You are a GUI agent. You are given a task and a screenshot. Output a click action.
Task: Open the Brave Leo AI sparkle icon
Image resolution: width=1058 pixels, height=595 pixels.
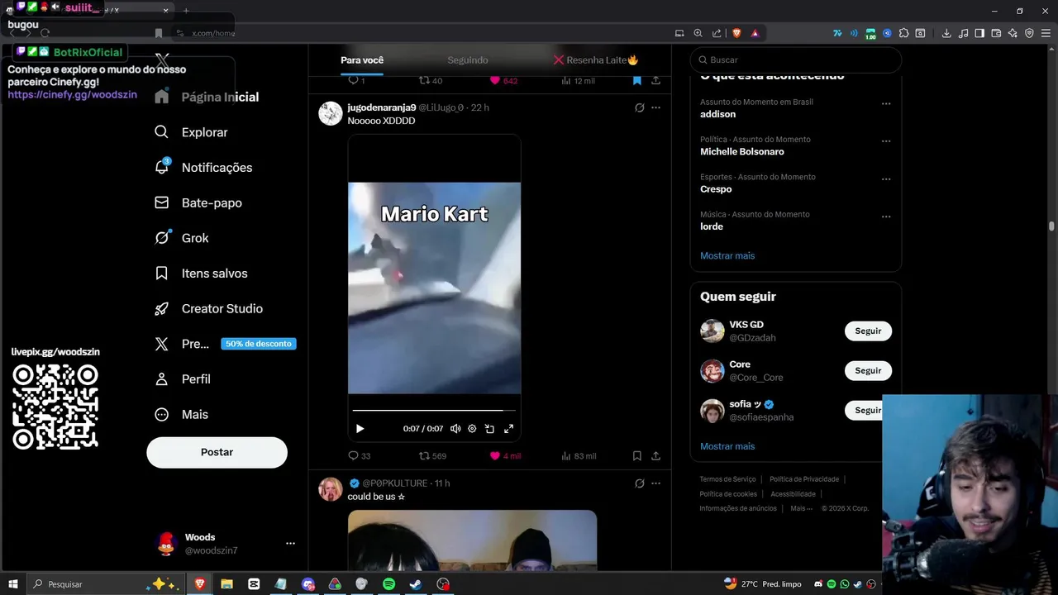pos(1013,33)
